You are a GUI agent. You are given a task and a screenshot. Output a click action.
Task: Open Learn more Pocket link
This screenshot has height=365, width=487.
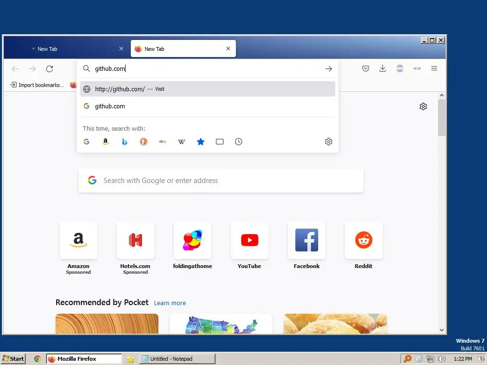tap(170, 303)
